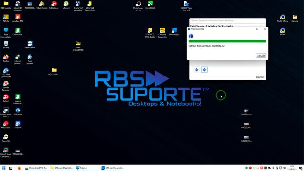
Task: Select AnyDesk MSI desktop icon
Action: coord(18,19)
